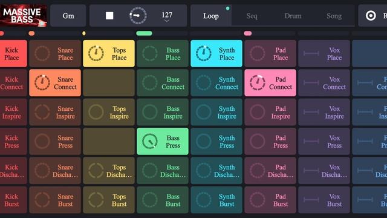
Task: Switch to the Drum tab
Action: 293,16
